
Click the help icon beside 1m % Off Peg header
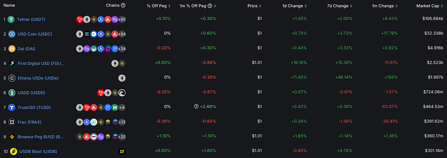pyautogui.click(x=210, y=6)
